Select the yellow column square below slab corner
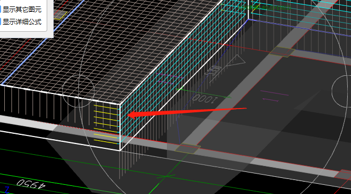The image size is (351, 194). click(x=187, y=148)
